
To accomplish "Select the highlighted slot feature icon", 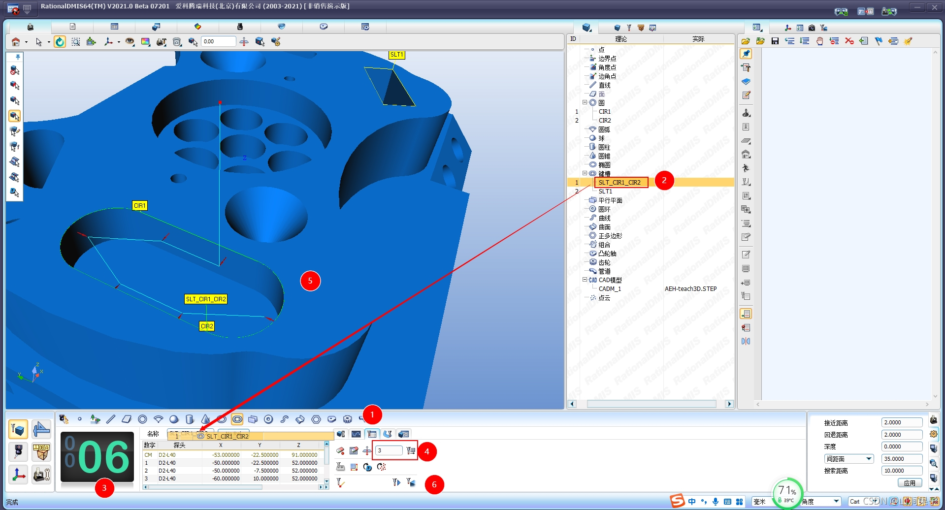I will (x=237, y=419).
